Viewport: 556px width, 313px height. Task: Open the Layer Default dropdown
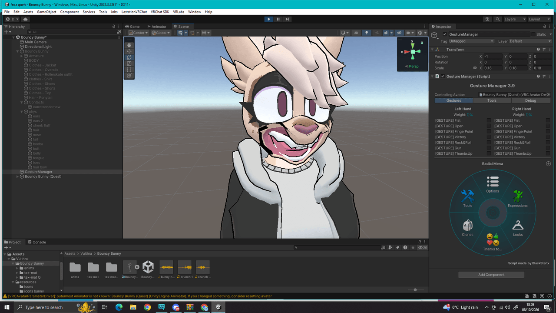click(530, 41)
